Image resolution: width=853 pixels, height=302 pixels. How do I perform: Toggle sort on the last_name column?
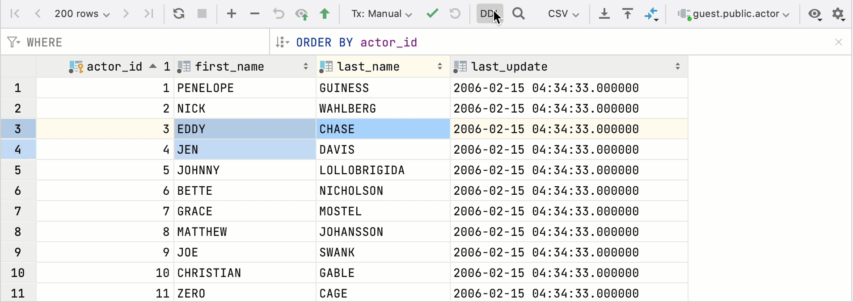point(439,67)
